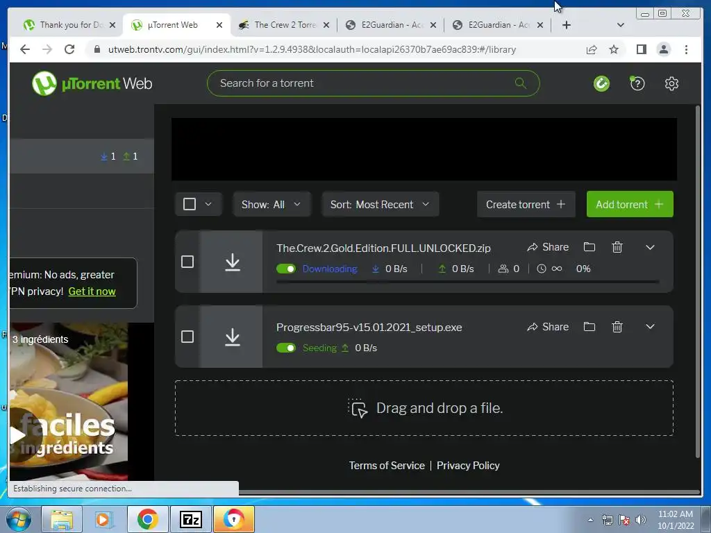The width and height of the screenshot is (711, 533).
Task: Expand details of The Crew 2 torrent
Action: point(650,247)
